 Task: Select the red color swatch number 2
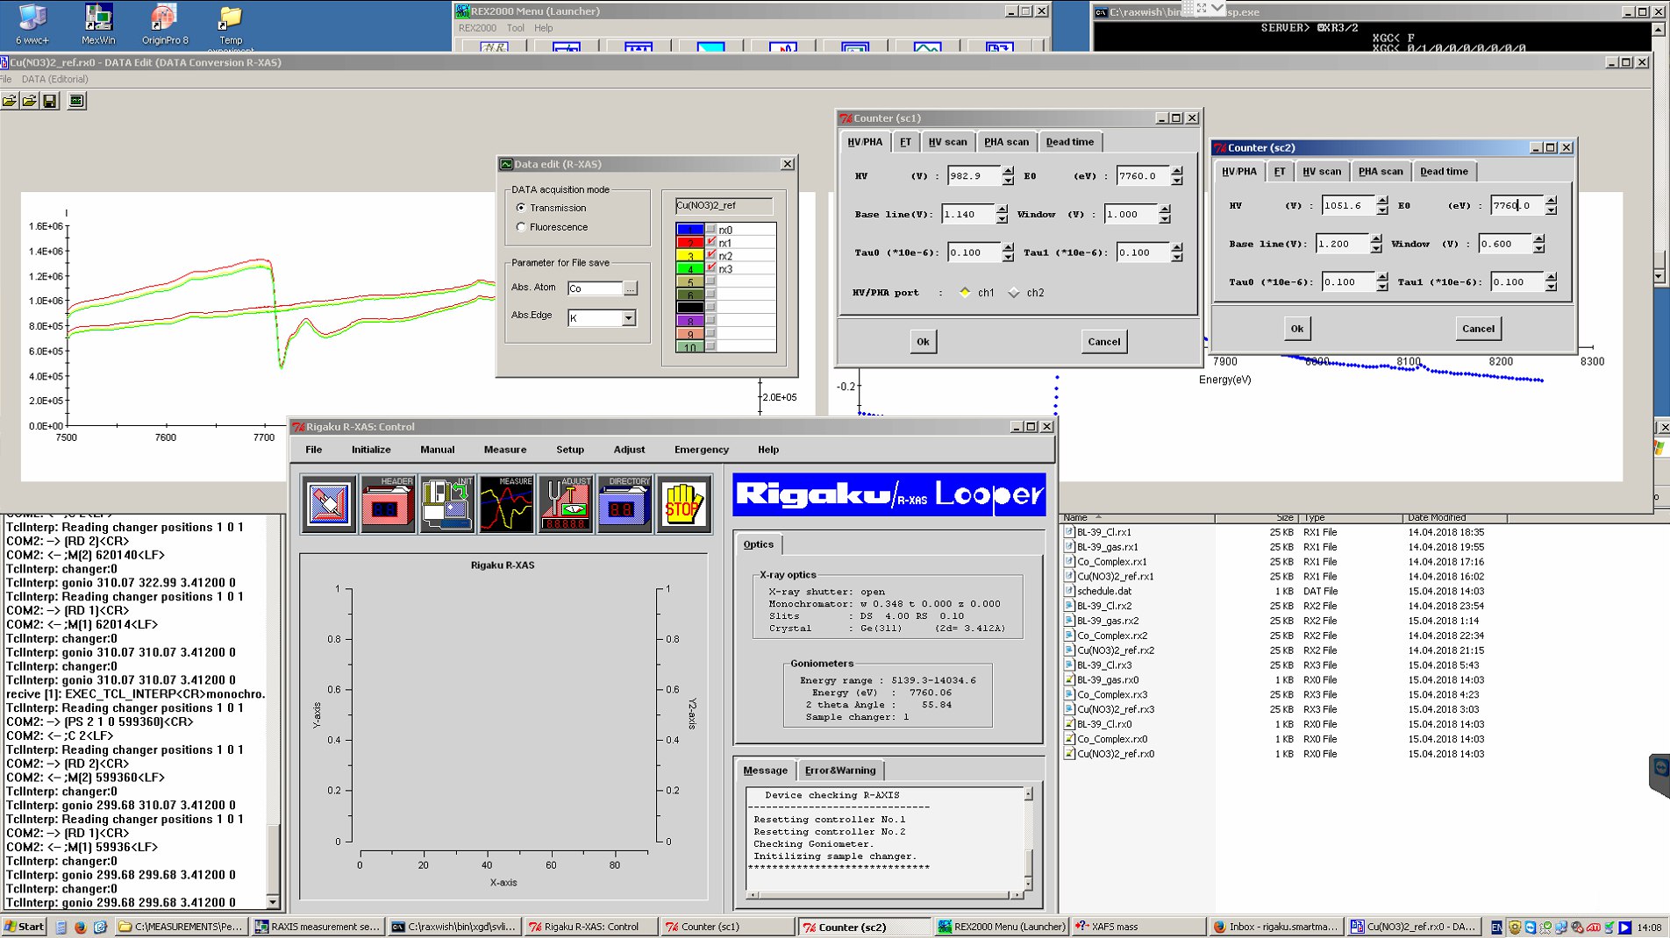689,243
